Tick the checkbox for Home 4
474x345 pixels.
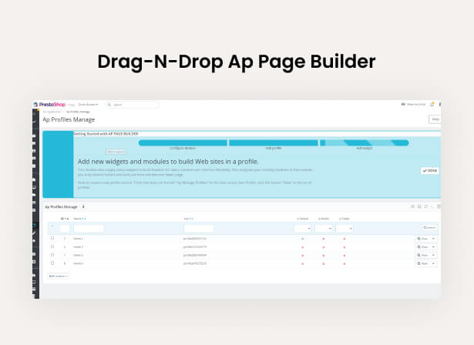coord(52,263)
